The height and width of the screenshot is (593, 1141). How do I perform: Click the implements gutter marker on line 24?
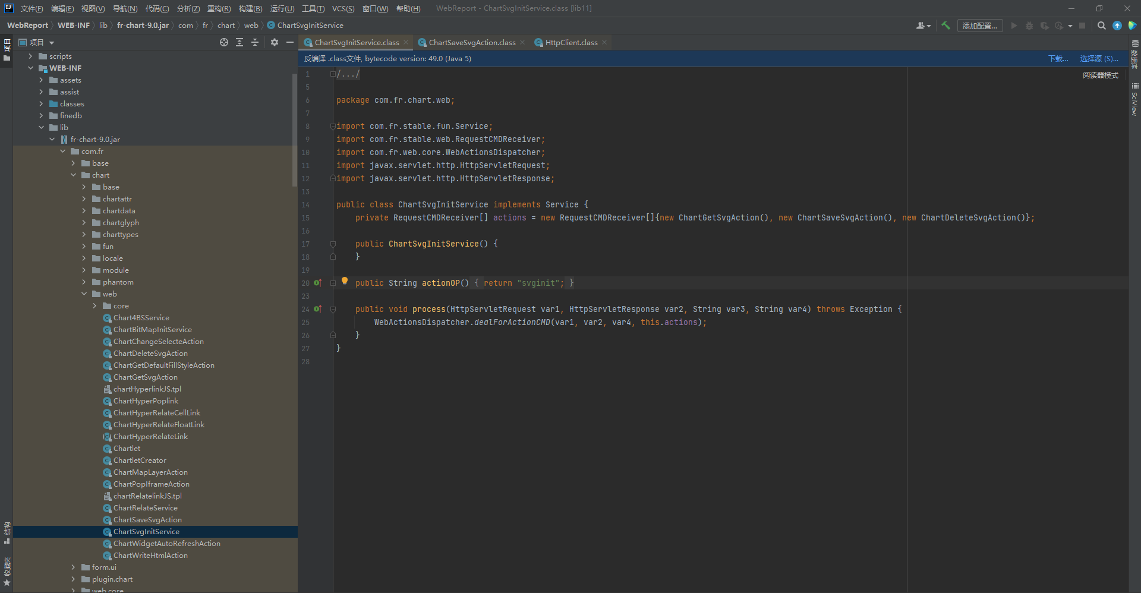[x=318, y=309]
